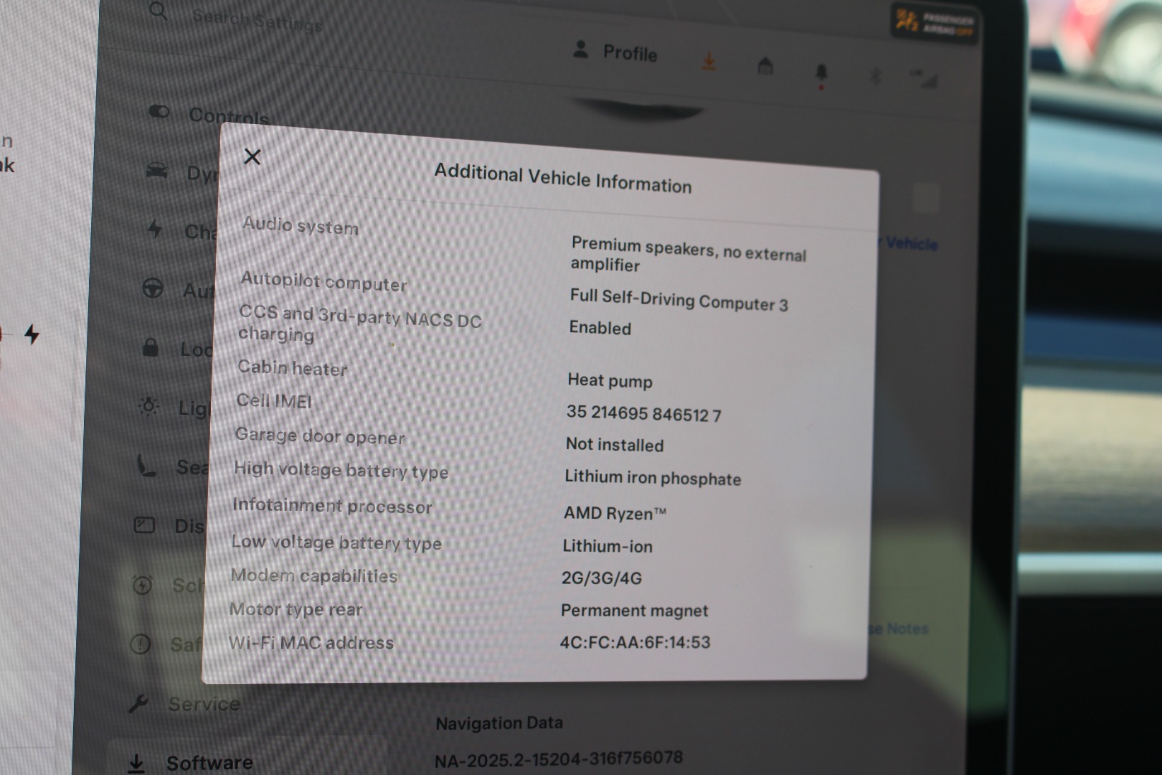Tap the Lights sun icon

[148, 406]
